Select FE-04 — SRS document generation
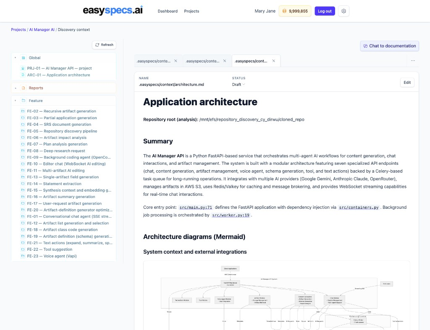 [x=59, y=125]
